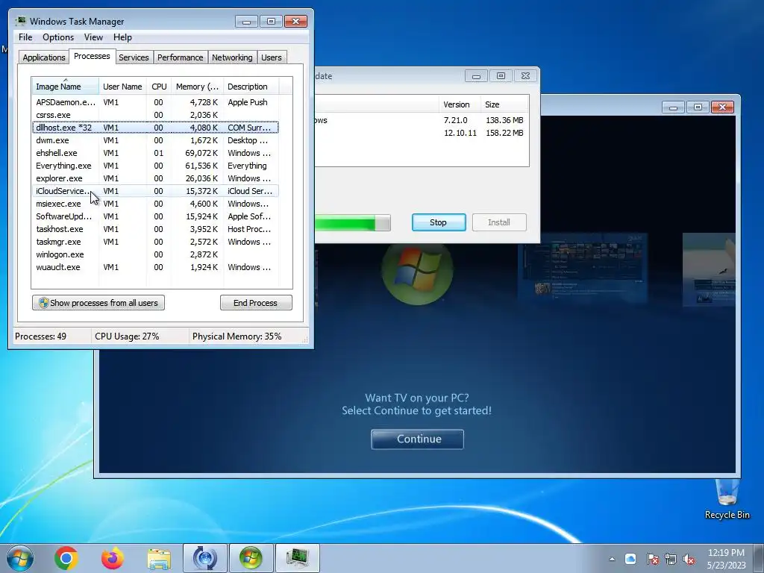This screenshot has height=573, width=764.
Task: Click Show processes from all users
Action: (x=98, y=303)
